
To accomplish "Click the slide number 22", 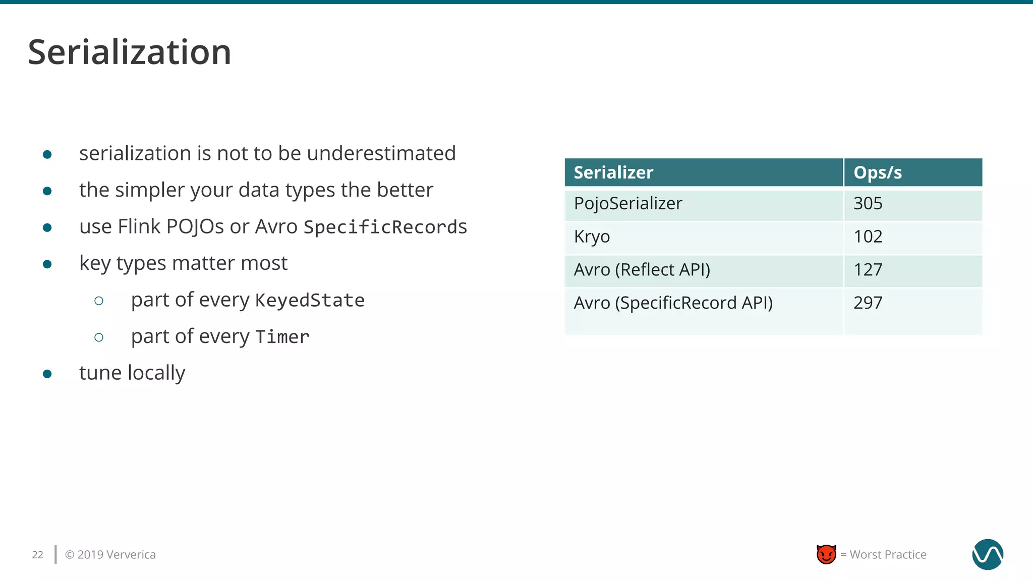I will [x=38, y=555].
